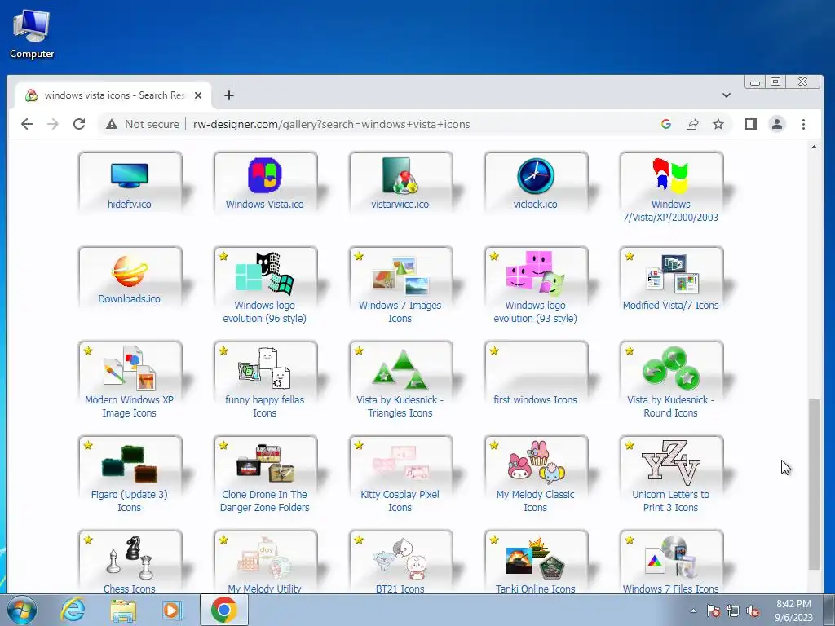The width and height of the screenshot is (835, 626).
Task: Click the 'first windows Icons' link
Action: pos(535,399)
